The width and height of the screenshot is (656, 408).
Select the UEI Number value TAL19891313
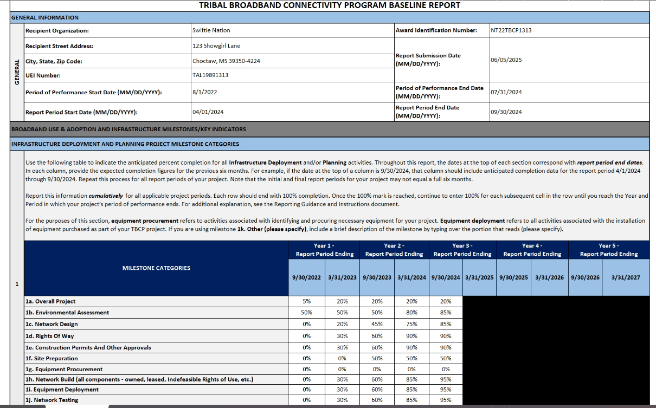293,75
